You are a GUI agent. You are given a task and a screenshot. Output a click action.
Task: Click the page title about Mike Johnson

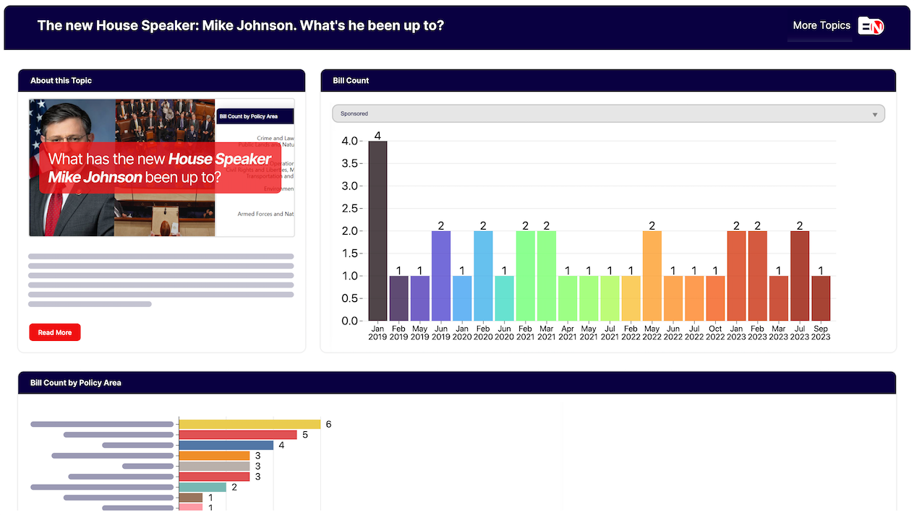(x=240, y=26)
